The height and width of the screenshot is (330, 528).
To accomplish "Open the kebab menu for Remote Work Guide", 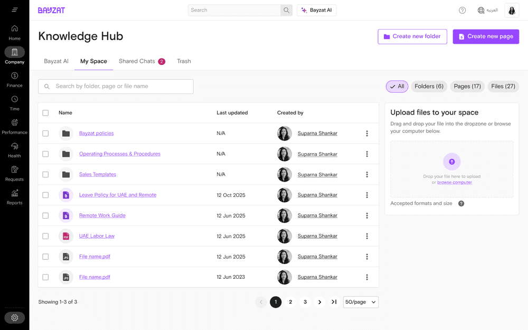I will 367,215.
